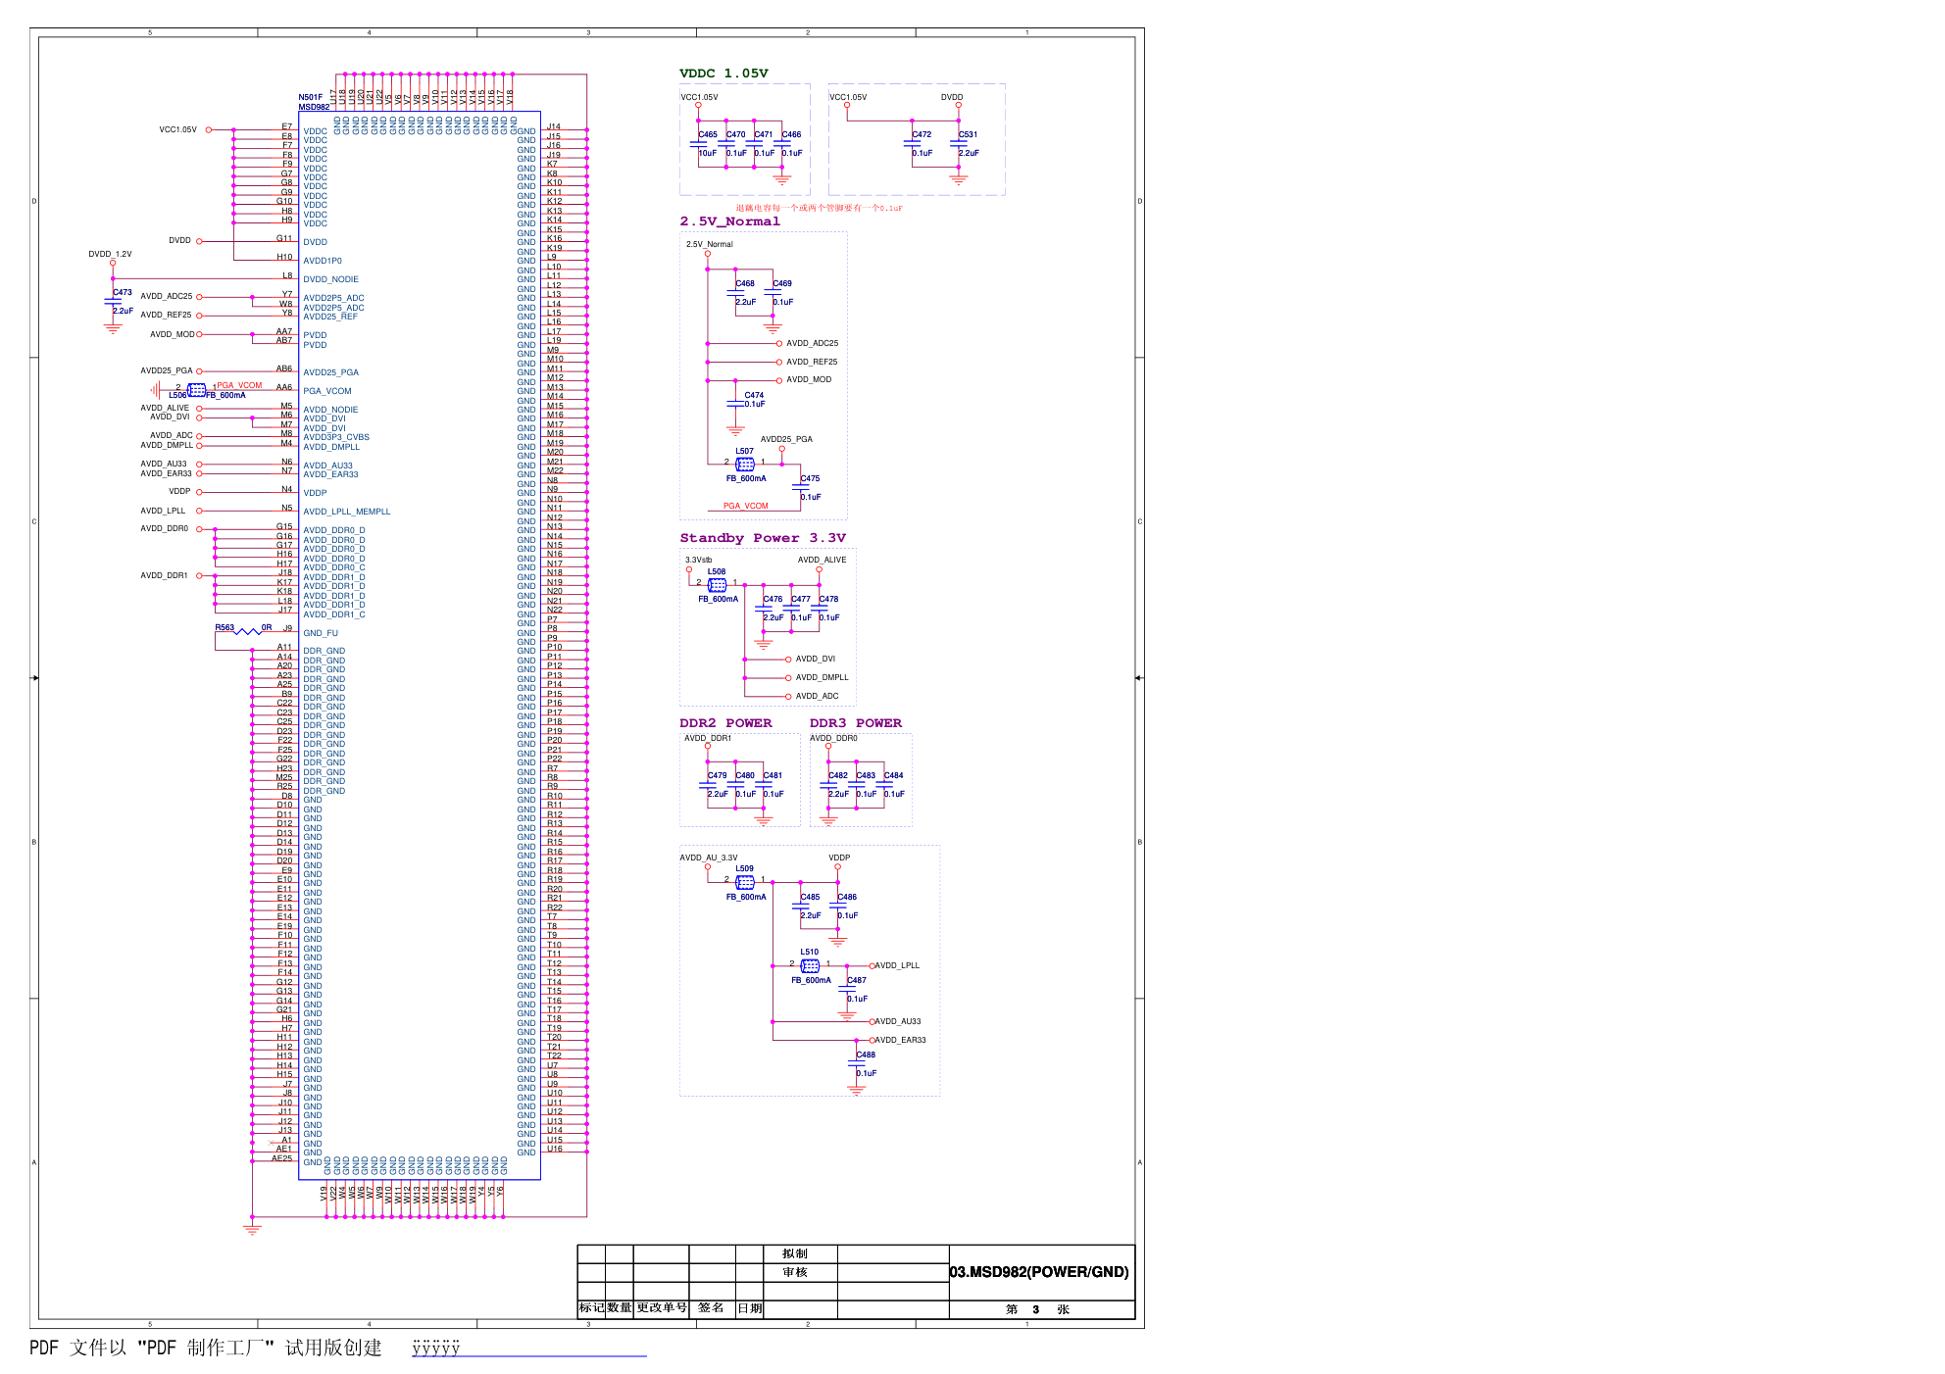The width and height of the screenshot is (1945, 1374).
Task: Select capacitor C471 in VDDC block
Action: (755, 144)
